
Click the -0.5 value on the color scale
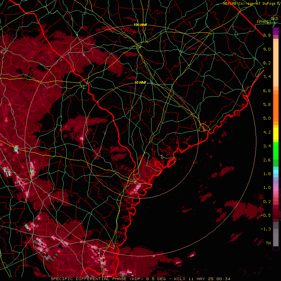(266, 215)
